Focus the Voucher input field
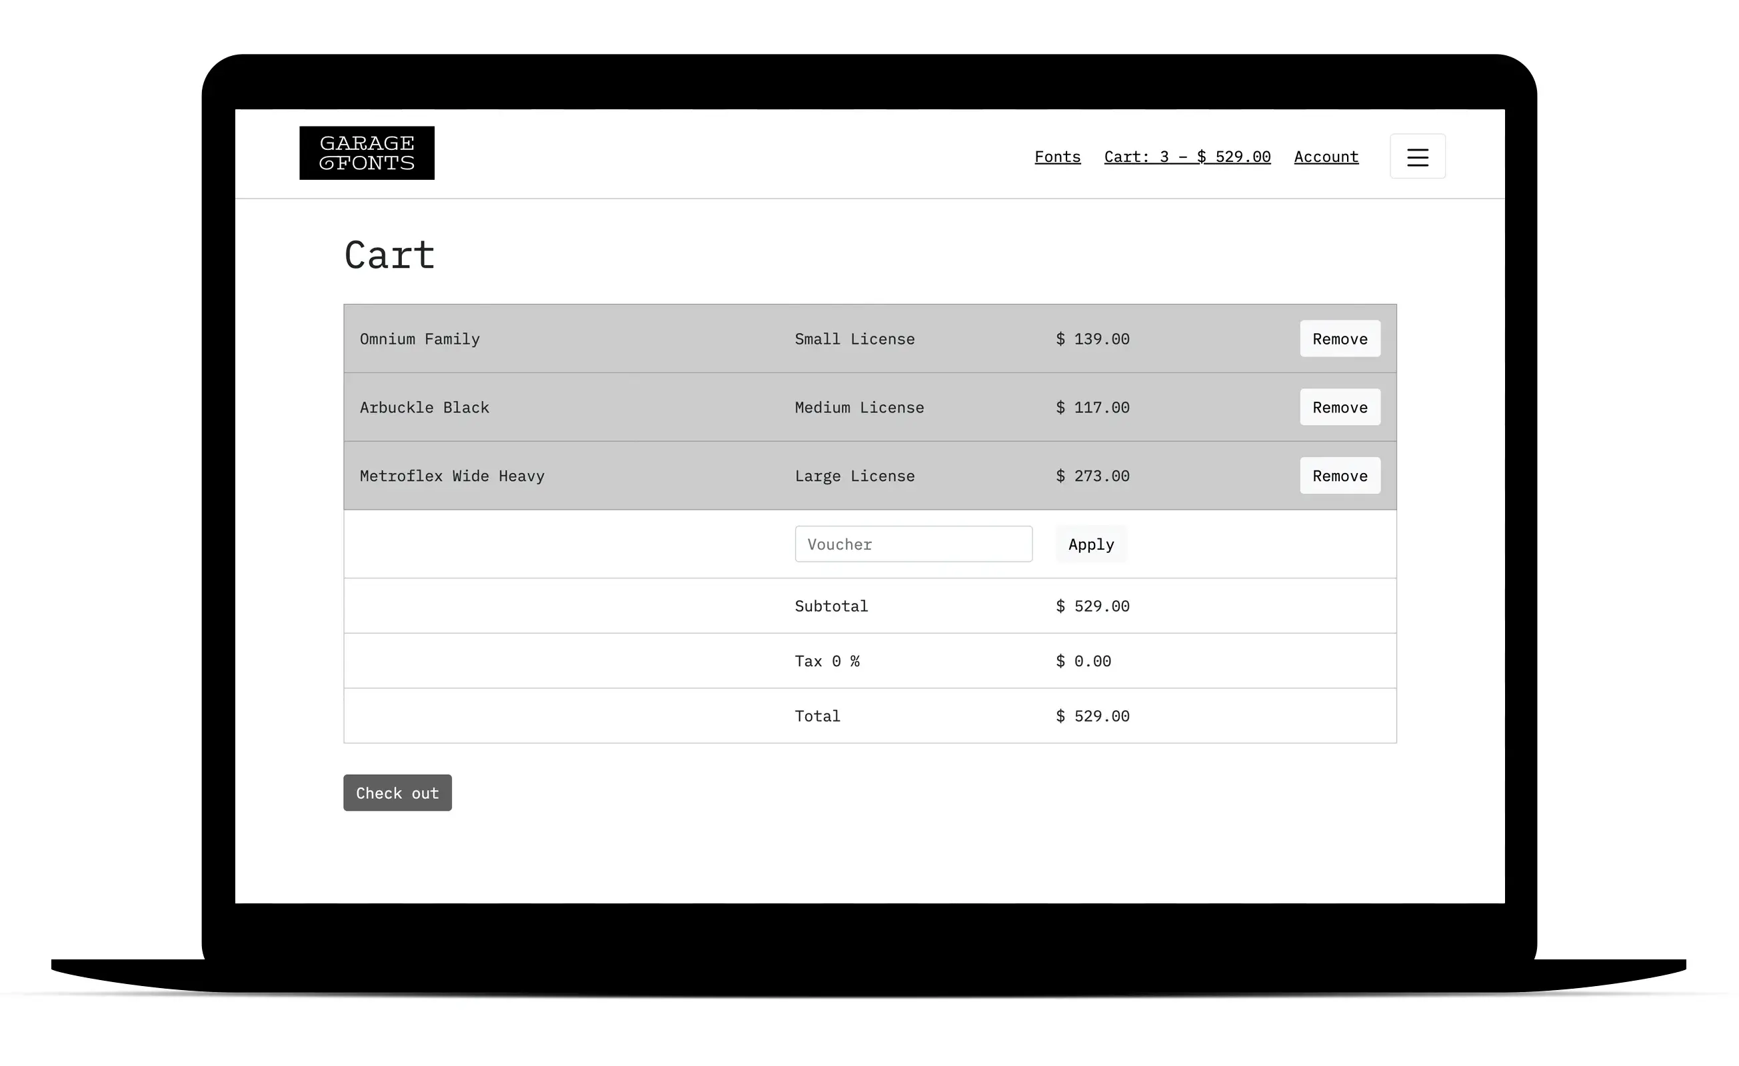 [x=912, y=544]
